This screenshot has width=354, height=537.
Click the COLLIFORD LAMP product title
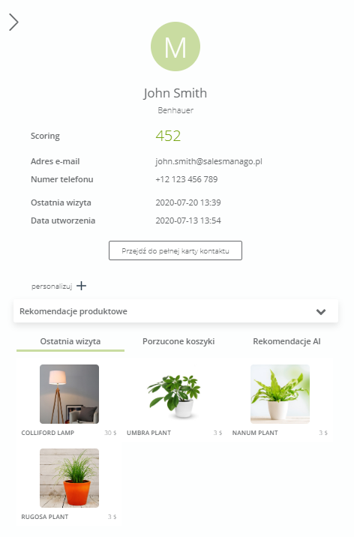[47, 433]
